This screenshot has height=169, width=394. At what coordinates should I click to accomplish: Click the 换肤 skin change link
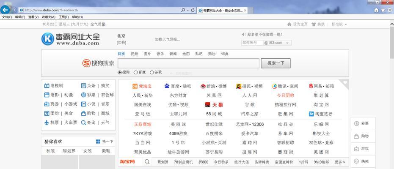318,25
